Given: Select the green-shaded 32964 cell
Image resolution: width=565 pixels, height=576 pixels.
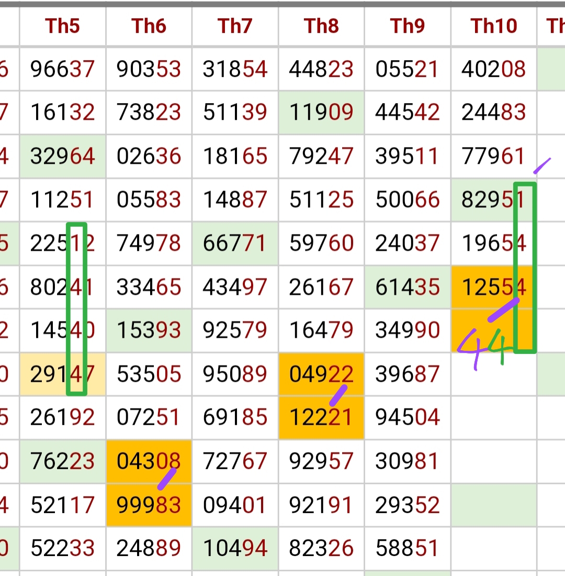Looking at the screenshot, I should coord(62,156).
